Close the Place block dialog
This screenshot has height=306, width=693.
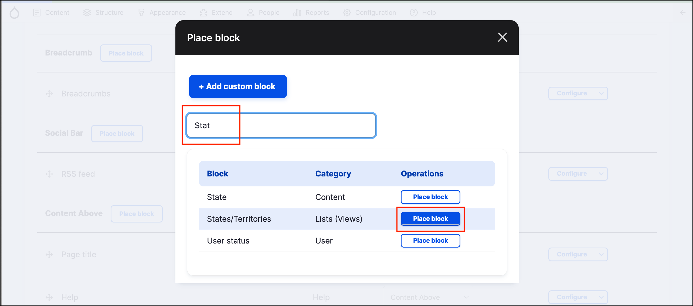[x=502, y=37]
